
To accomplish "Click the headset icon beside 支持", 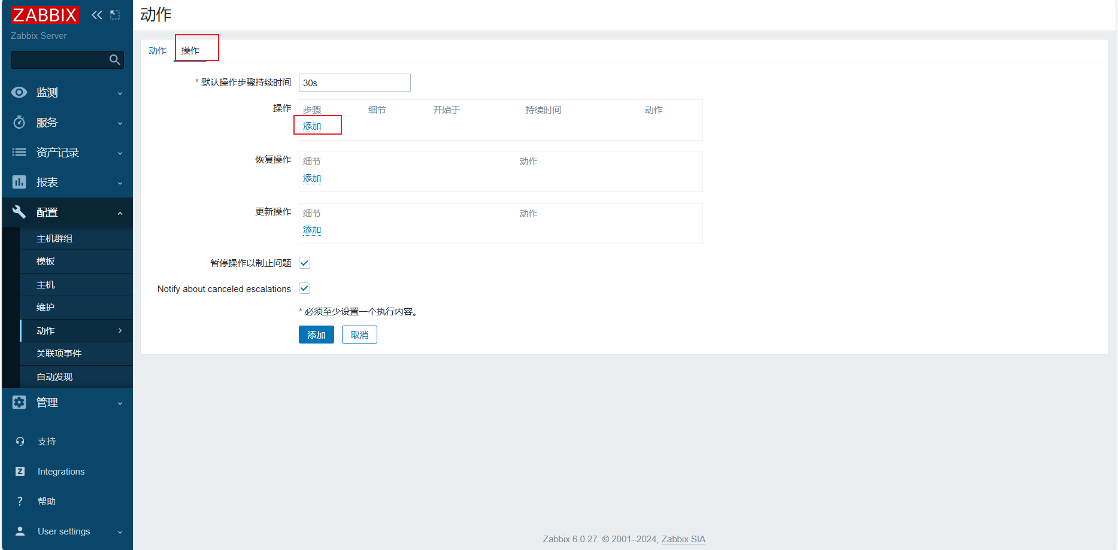I will (x=20, y=441).
